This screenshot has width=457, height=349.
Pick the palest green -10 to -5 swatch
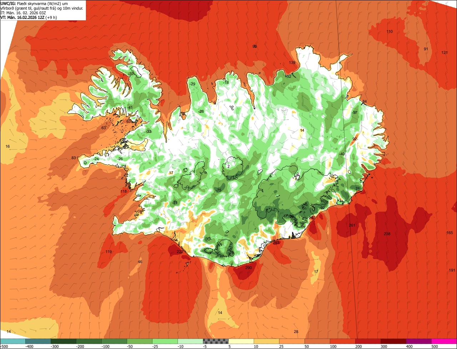(x=190, y=341)
